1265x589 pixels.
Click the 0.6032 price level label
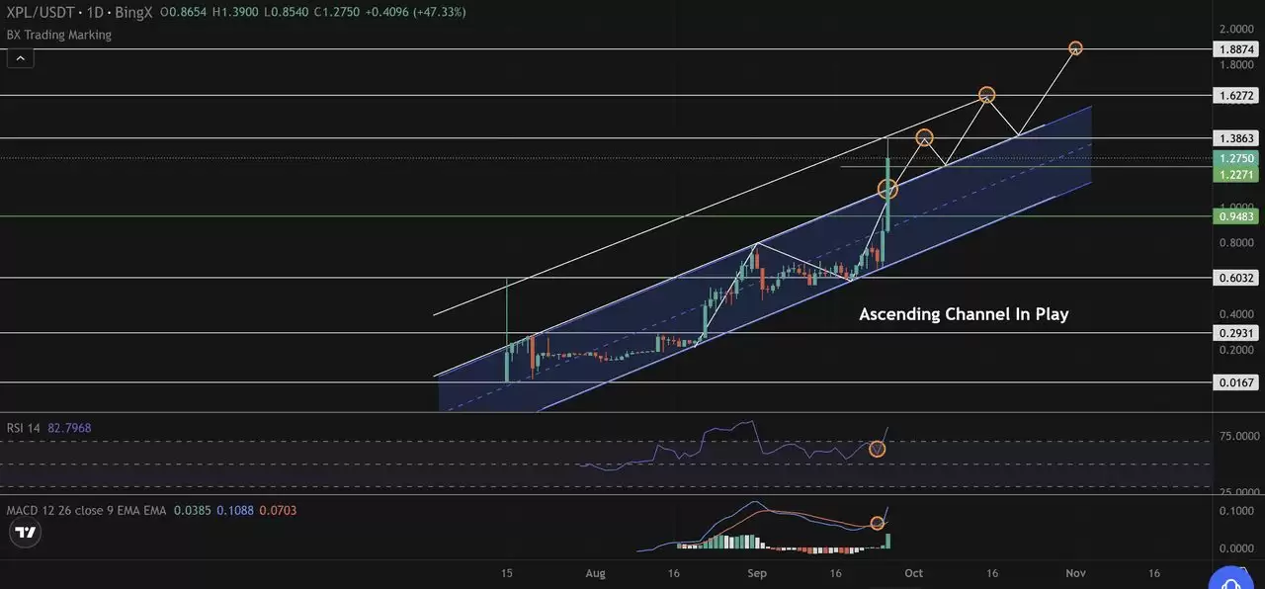coord(1235,278)
